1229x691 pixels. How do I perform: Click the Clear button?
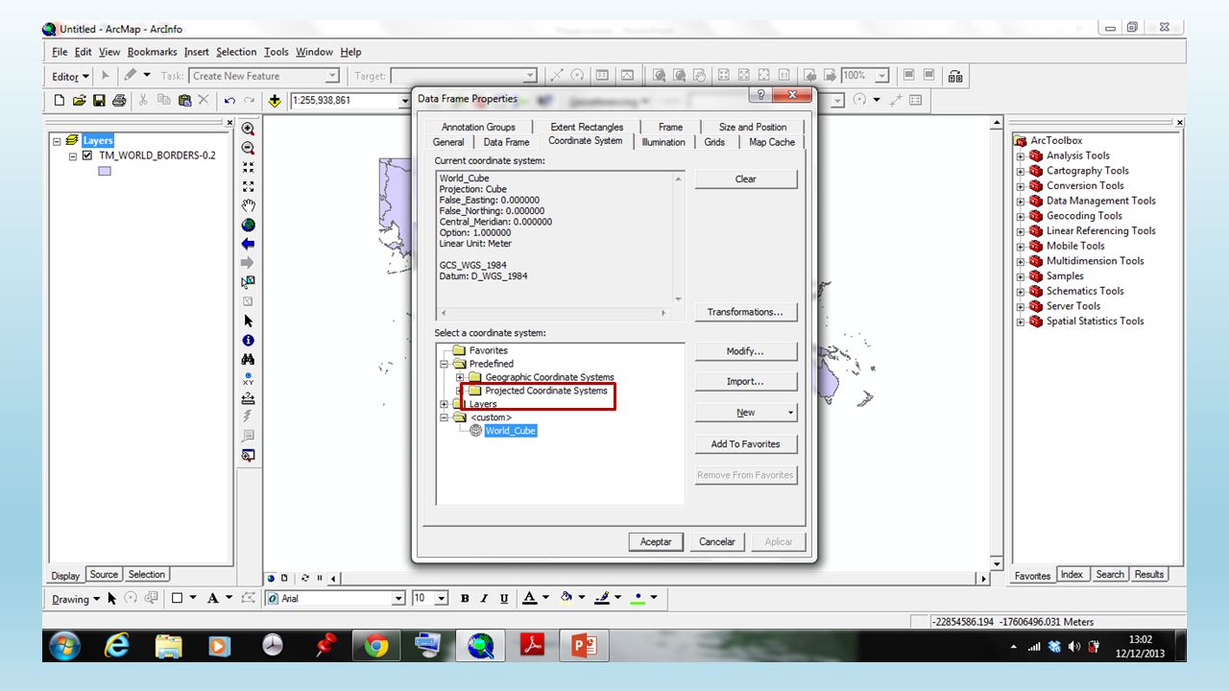(746, 179)
